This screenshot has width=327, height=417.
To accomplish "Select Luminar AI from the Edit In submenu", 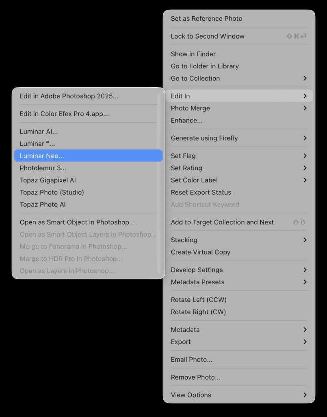I will tap(39, 132).
